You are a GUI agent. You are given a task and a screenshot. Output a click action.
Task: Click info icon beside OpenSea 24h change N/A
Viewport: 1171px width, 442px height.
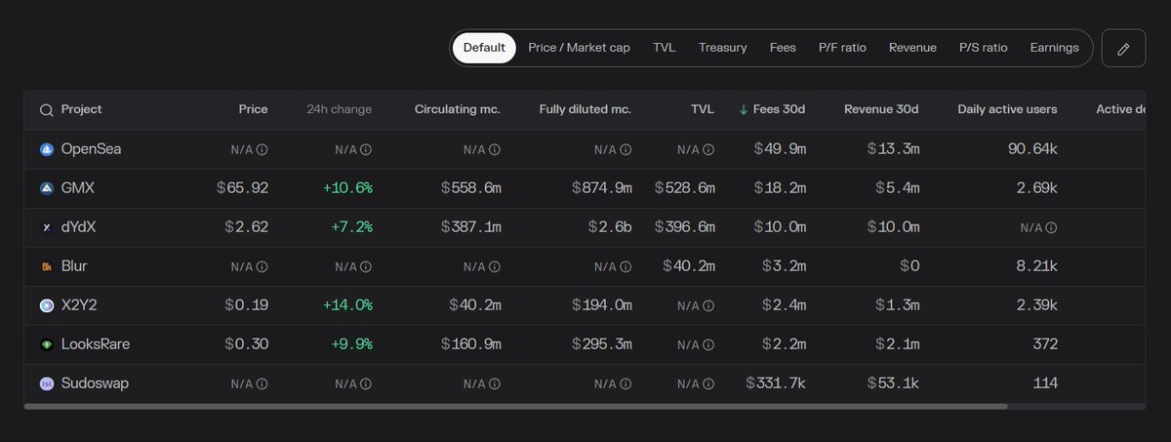tap(366, 149)
